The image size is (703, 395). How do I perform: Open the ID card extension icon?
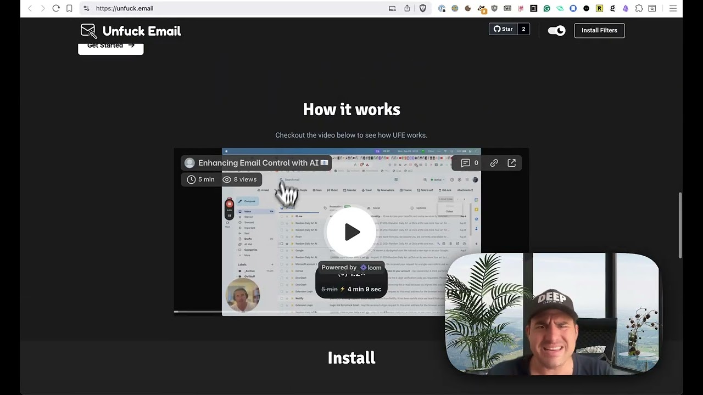pos(507,8)
